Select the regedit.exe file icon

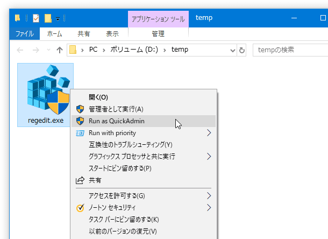coord(48,89)
